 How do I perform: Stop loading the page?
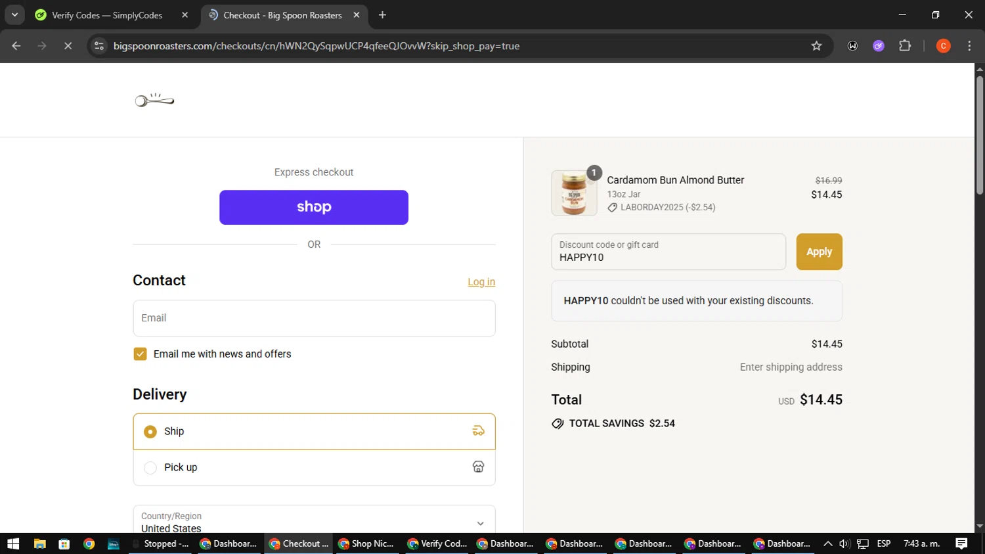tap(68, 46)
